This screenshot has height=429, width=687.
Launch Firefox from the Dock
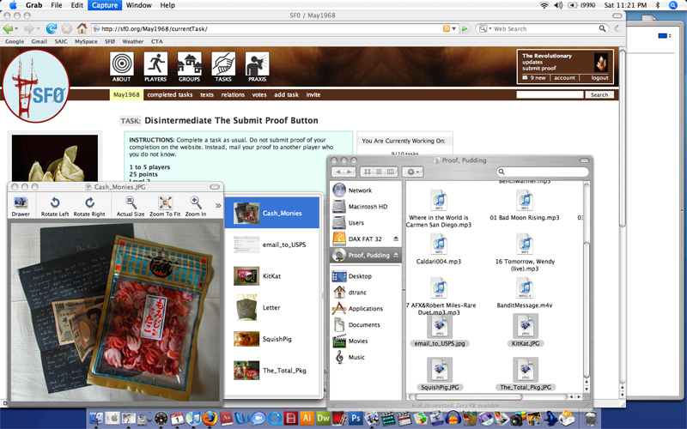(210, 418)
